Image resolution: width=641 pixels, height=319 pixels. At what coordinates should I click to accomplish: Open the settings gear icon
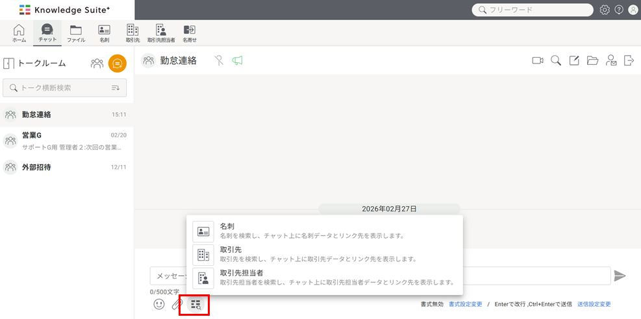tap(605, 10)
